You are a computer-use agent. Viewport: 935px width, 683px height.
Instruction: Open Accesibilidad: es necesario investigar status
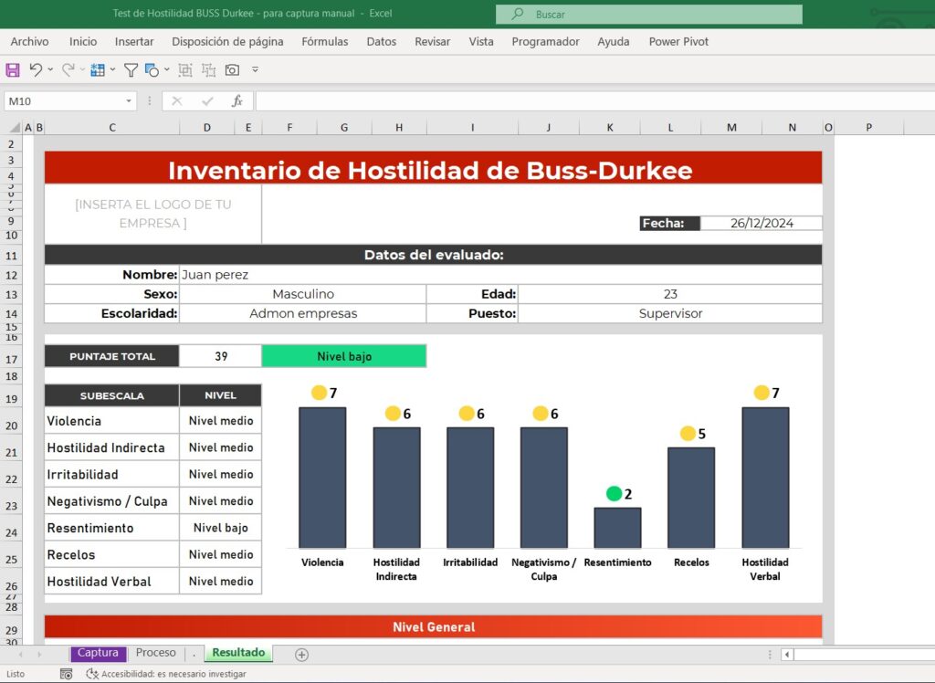tap(166, 674)
